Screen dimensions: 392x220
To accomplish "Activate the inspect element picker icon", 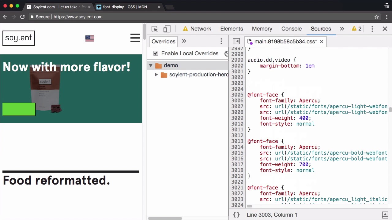I will pyautogui.click(x=154, y=29).
